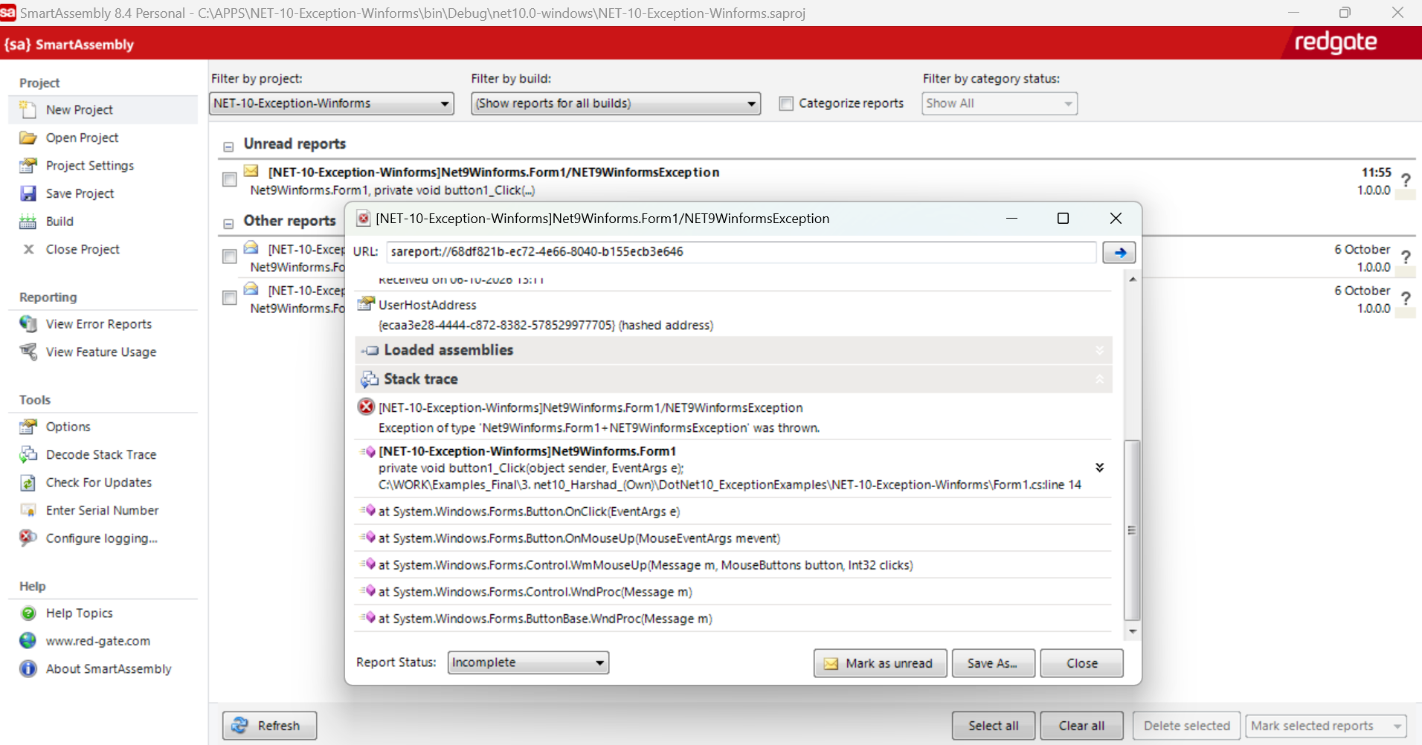The height and width of the screenshot is (745, 1422).
Task: Expand the Loaded assemblies section chevron
Action: tap(1099, 350)
